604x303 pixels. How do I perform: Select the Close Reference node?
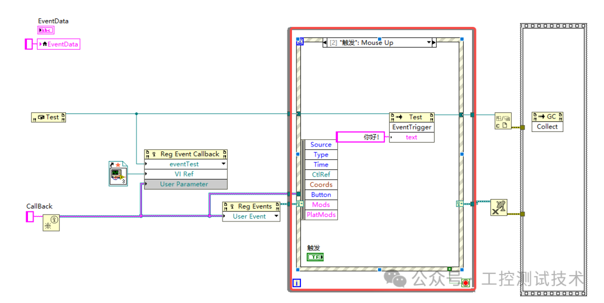coord(503,121)
